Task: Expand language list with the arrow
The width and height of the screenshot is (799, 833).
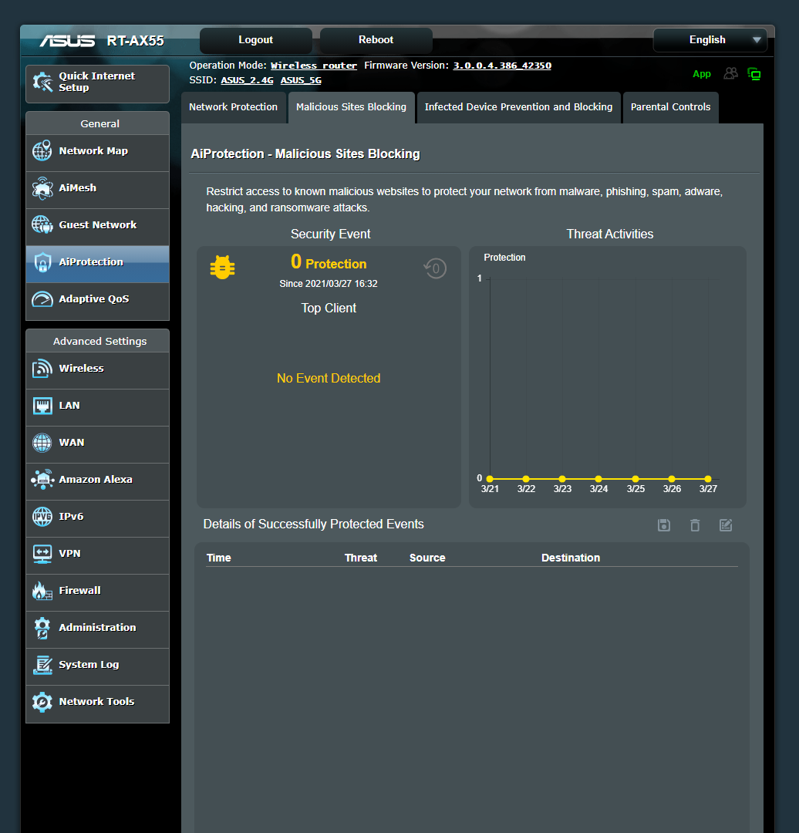Action: click(x=757, y=40)
